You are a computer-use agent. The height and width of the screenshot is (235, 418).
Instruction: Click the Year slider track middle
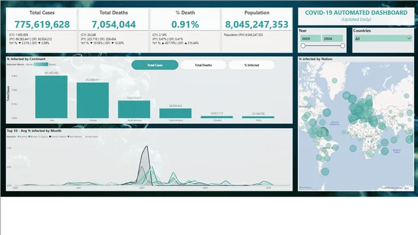(x=323, y=46)
